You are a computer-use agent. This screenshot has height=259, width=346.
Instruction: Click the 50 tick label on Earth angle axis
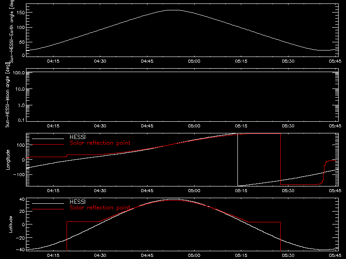pyautogui.click(x=22, y=42)
